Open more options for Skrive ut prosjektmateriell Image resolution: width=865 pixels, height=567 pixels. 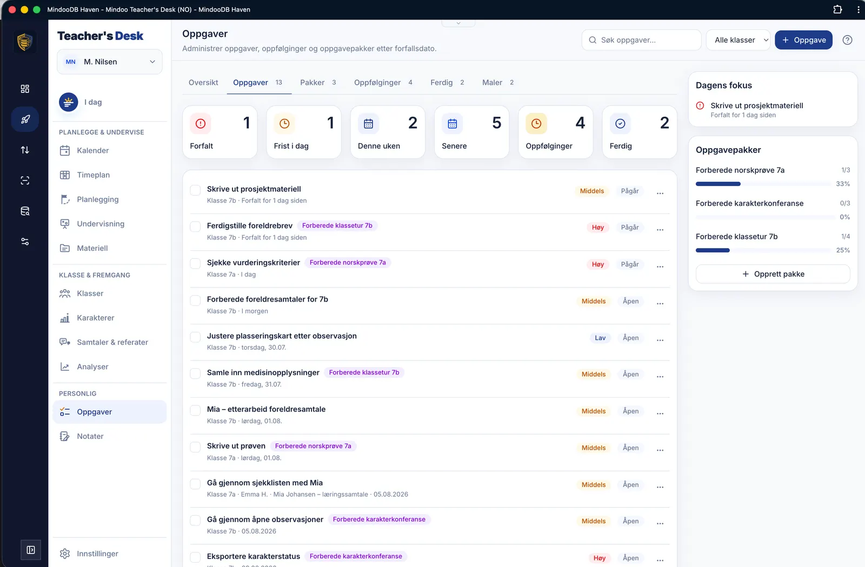(x=660, y=193)
